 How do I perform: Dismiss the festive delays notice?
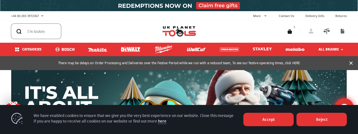point(351,63)
